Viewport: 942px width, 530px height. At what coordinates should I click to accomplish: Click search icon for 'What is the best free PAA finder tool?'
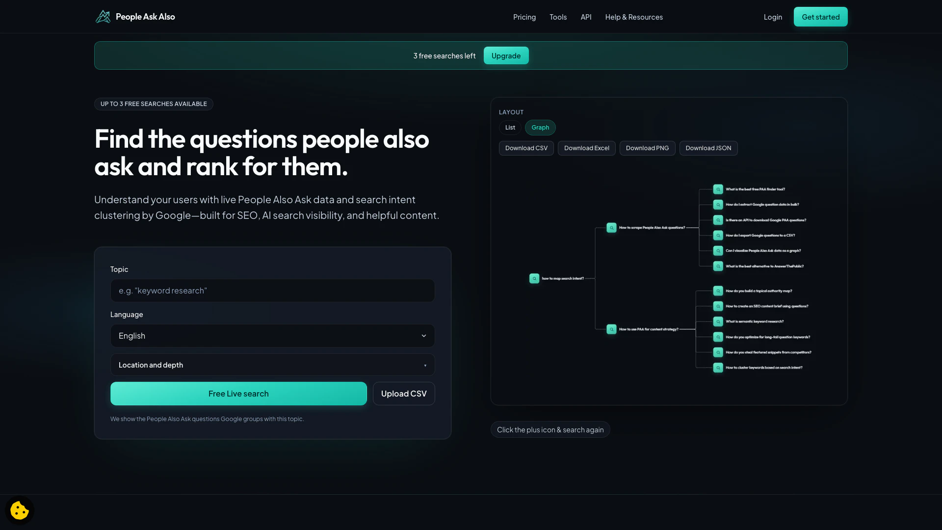tap(718, 189)
